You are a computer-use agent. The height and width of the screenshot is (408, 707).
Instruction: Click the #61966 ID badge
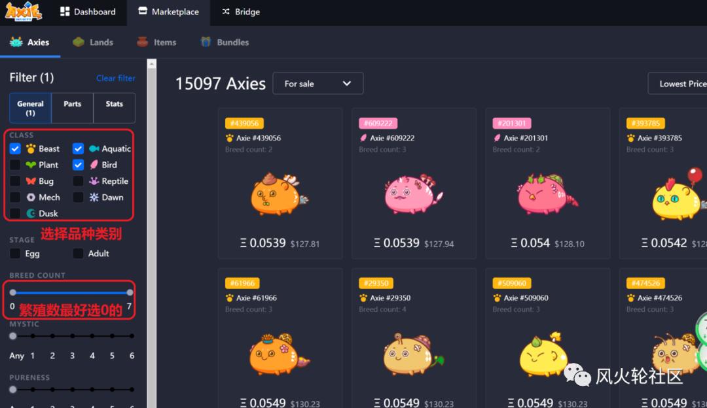pyautogui.click(x=242, y=283)
